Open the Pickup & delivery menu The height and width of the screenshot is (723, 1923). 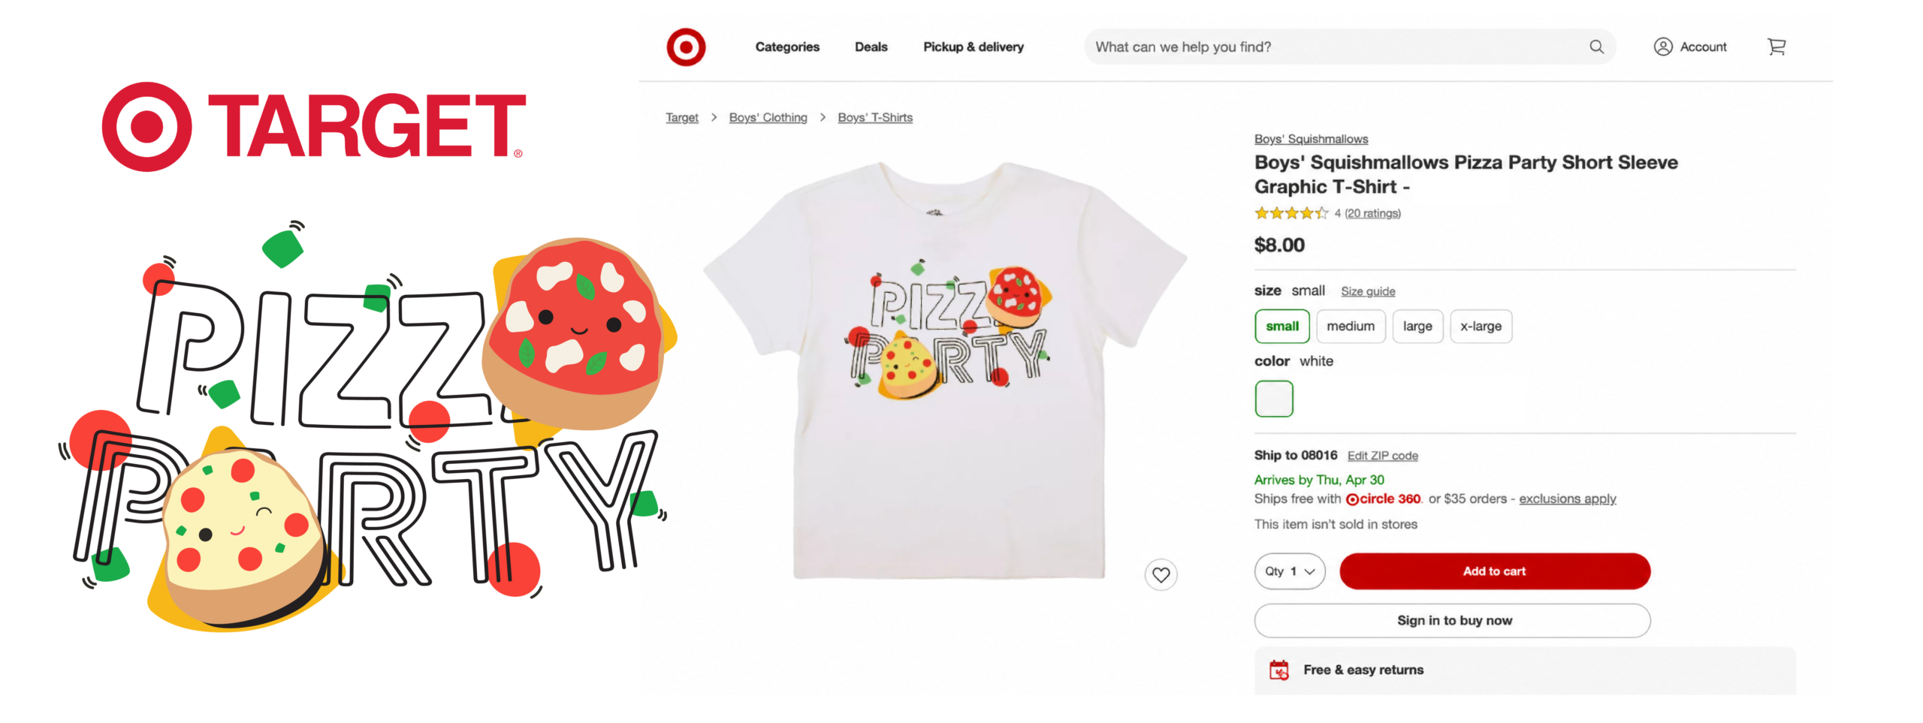[x=973, y=47]
